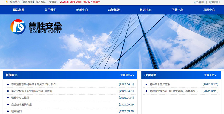Open 培训中心 navigation item
This screenshot has height=114, width=224.
tap(145, 10)
